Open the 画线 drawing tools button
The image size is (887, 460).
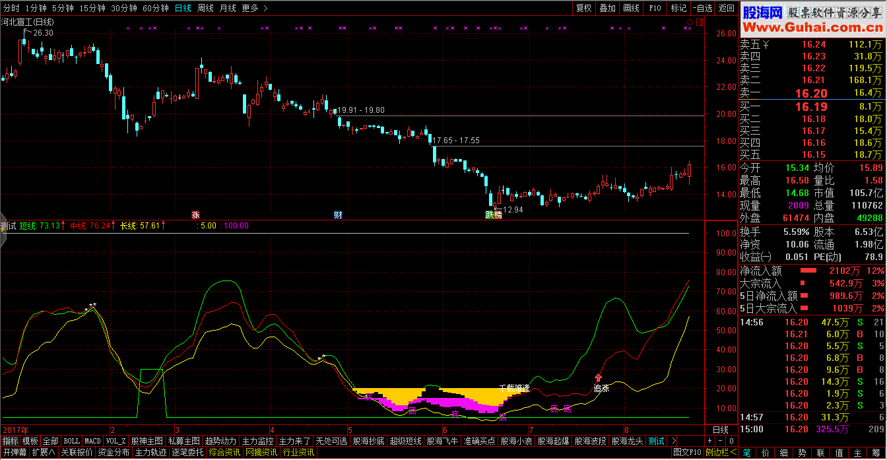pyautogui.click(x=631, y=9)
